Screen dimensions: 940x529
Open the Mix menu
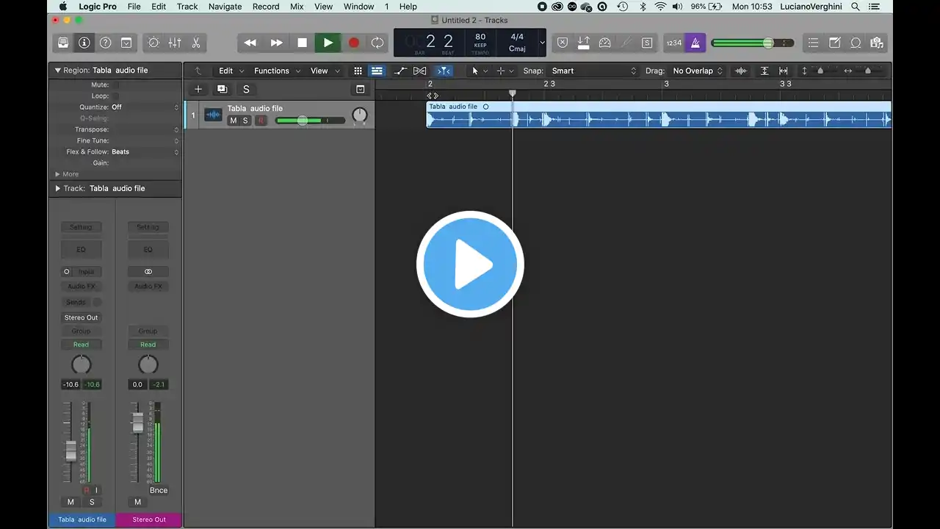click(297, 7)
